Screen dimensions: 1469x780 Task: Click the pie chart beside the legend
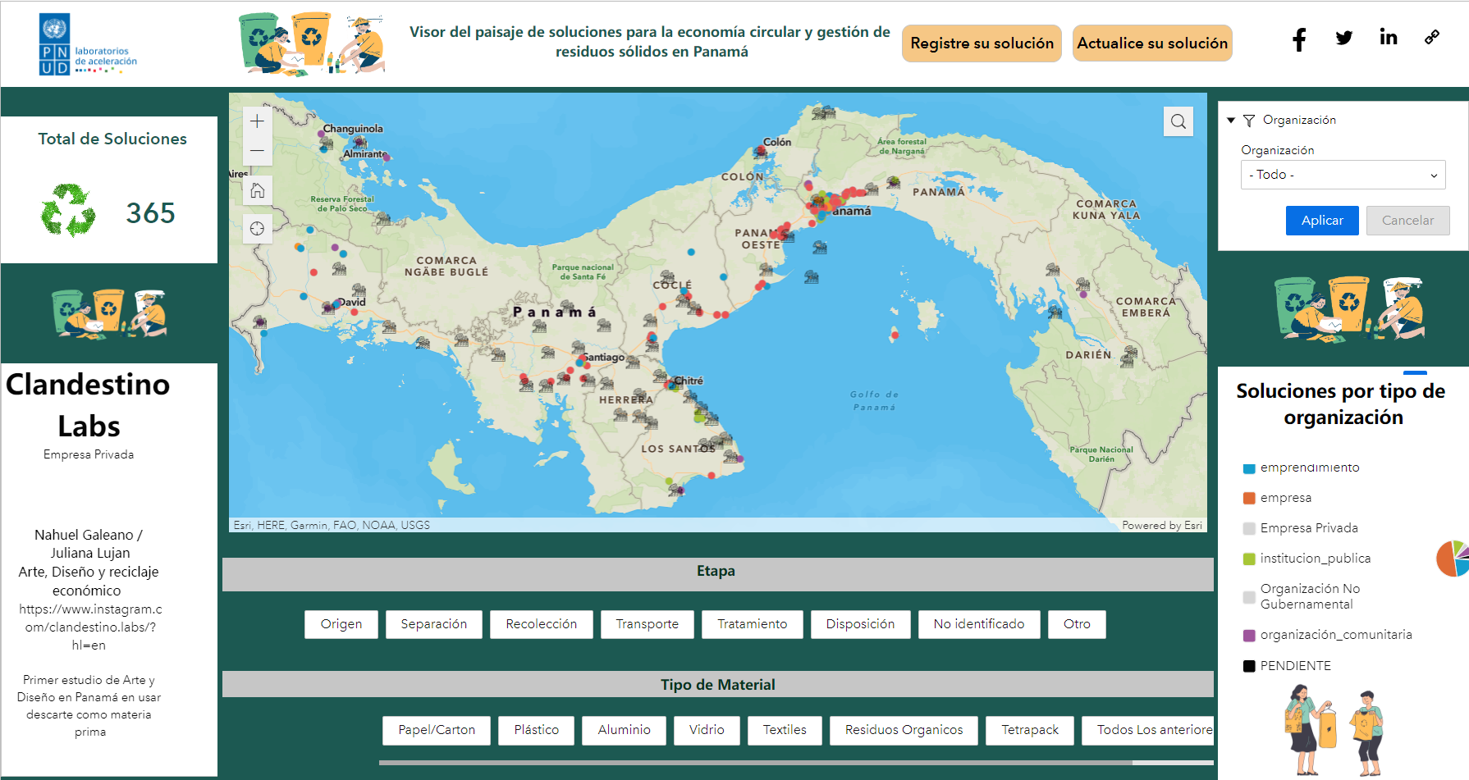1453,559
